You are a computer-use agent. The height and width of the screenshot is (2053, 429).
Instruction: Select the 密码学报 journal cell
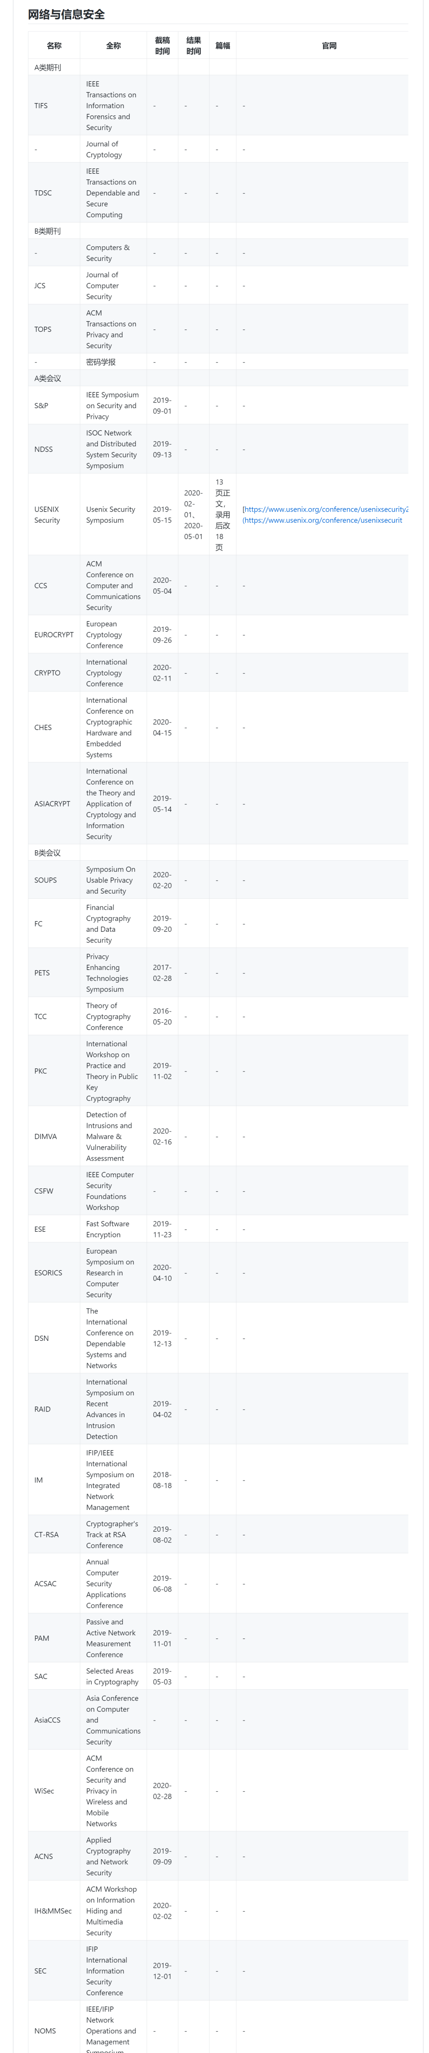tap(101, 362)
